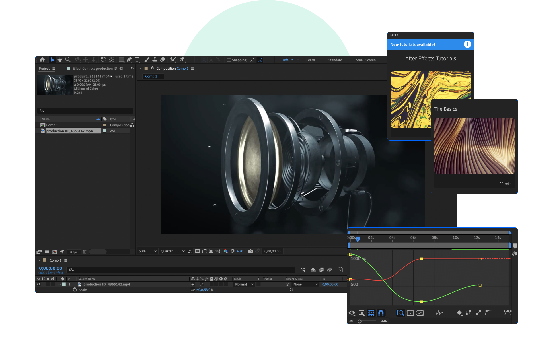Screen dimensions: 534x356
Task: Select the Rotation tool
Action: point(103,60)
